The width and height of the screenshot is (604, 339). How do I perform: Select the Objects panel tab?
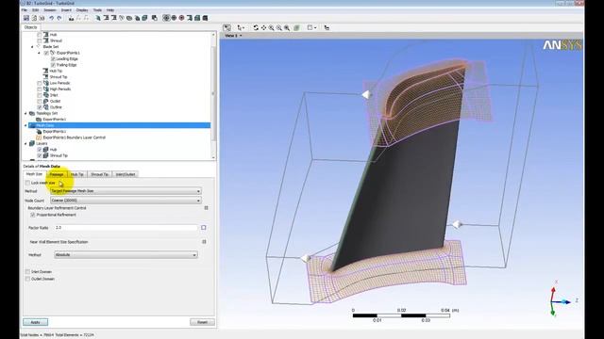coord(30,27)
